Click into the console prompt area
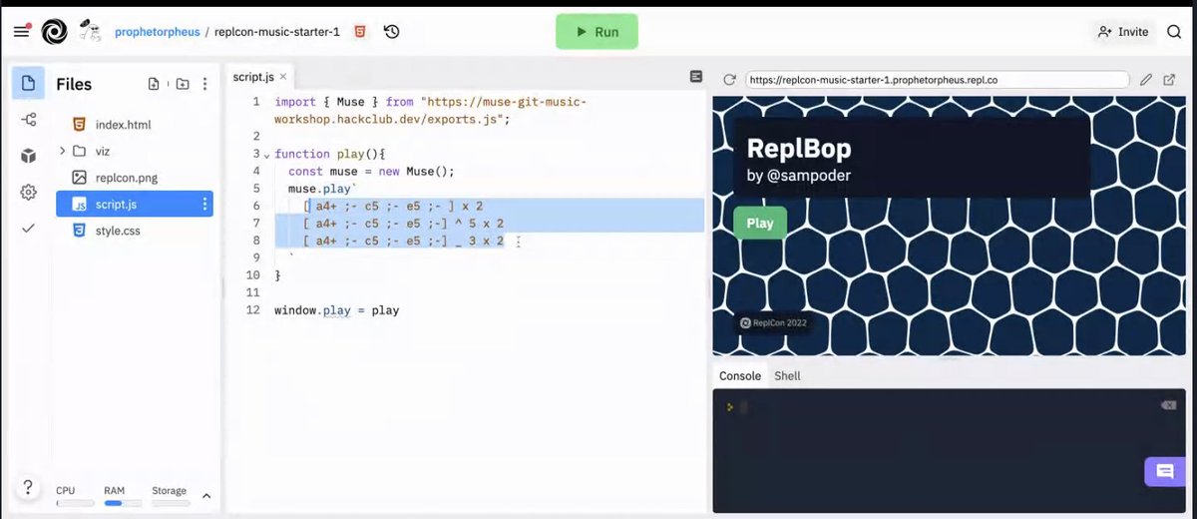The width and height of the screenshot is (1197, 519). (x=948, y=449)
